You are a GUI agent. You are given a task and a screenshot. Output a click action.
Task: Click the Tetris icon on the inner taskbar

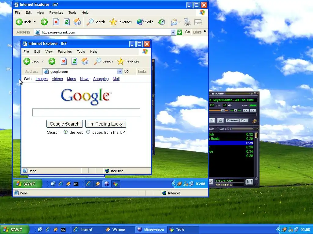coord(116,184)
